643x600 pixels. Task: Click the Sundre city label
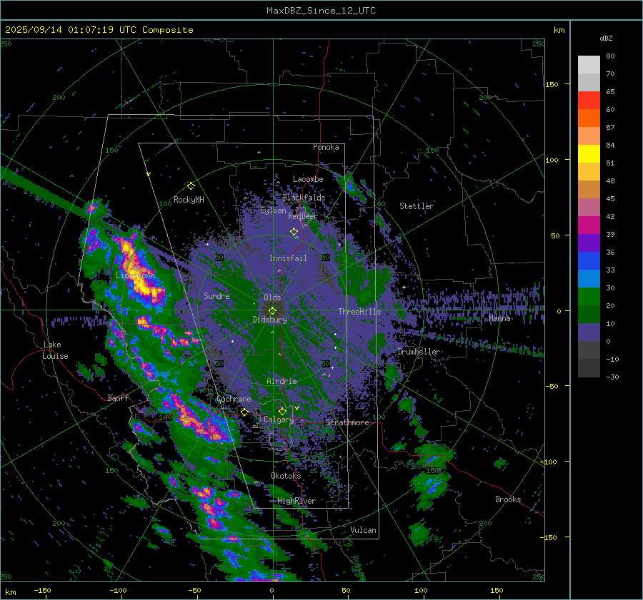click(x=216, y=295)
